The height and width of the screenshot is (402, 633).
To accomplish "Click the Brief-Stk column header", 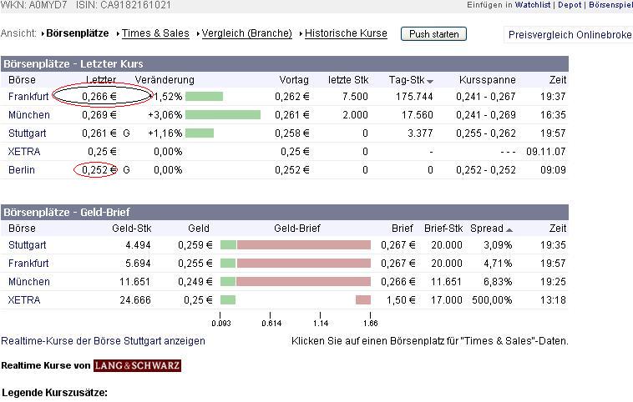I will click(x=443, y=229).
